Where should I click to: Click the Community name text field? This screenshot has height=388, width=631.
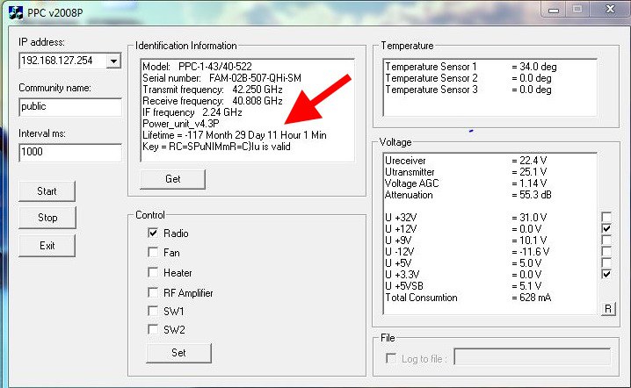click(69, 106)
